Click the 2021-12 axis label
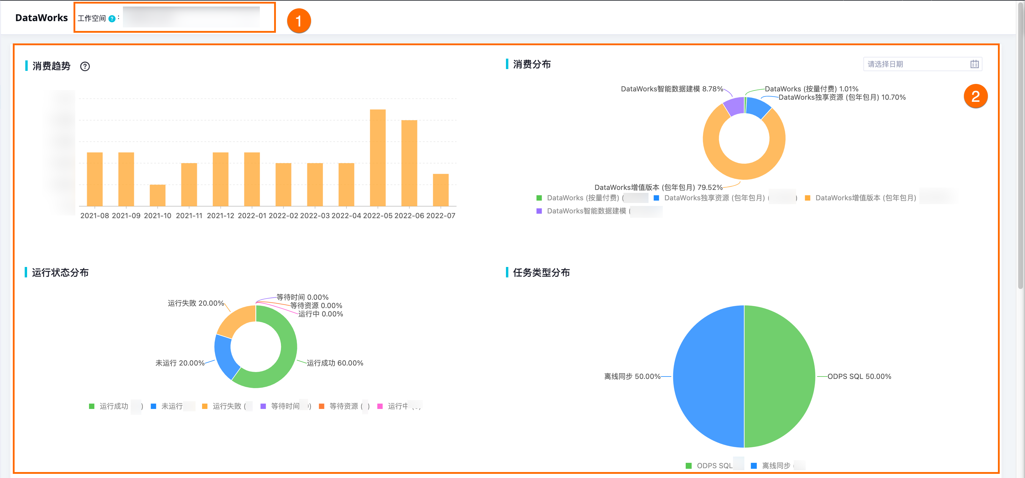1025x478 pixels. [x=221, y=216]
